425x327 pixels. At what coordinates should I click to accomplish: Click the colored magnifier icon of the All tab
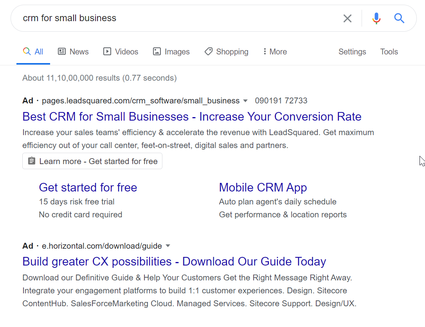click(x=27, y=51)
